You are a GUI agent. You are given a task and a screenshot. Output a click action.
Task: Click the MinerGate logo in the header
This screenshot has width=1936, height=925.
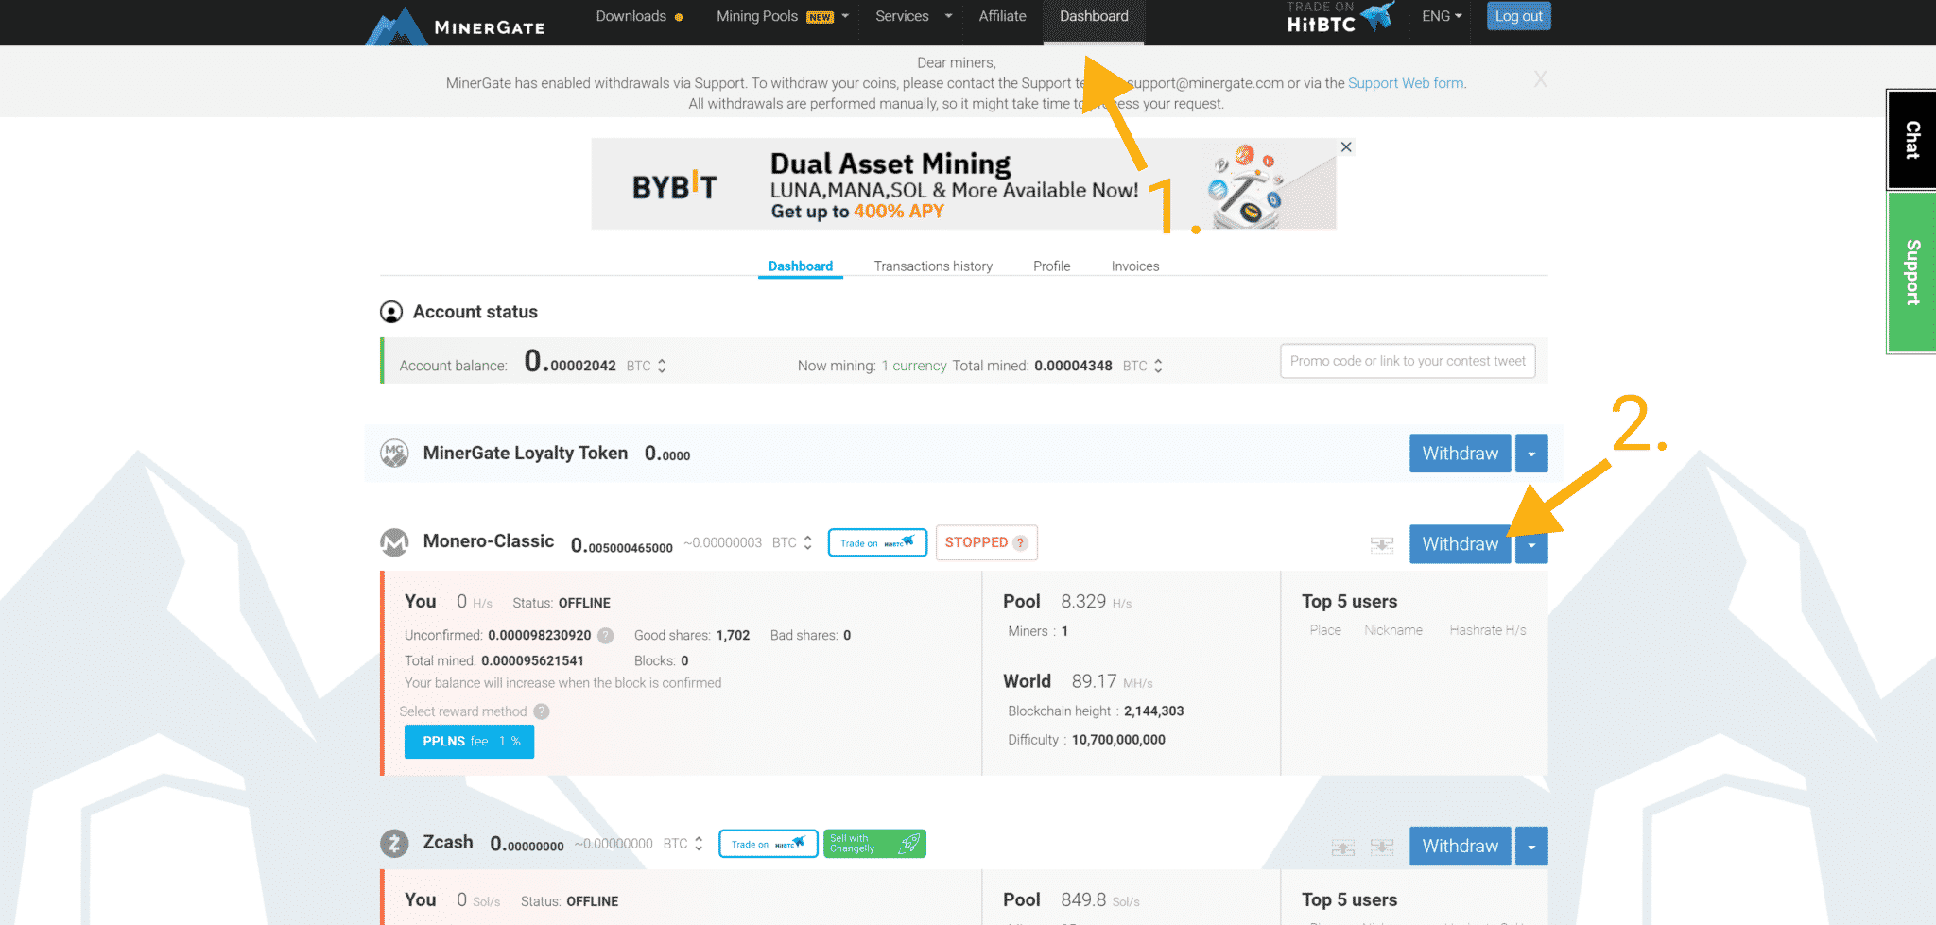[456, 26]
